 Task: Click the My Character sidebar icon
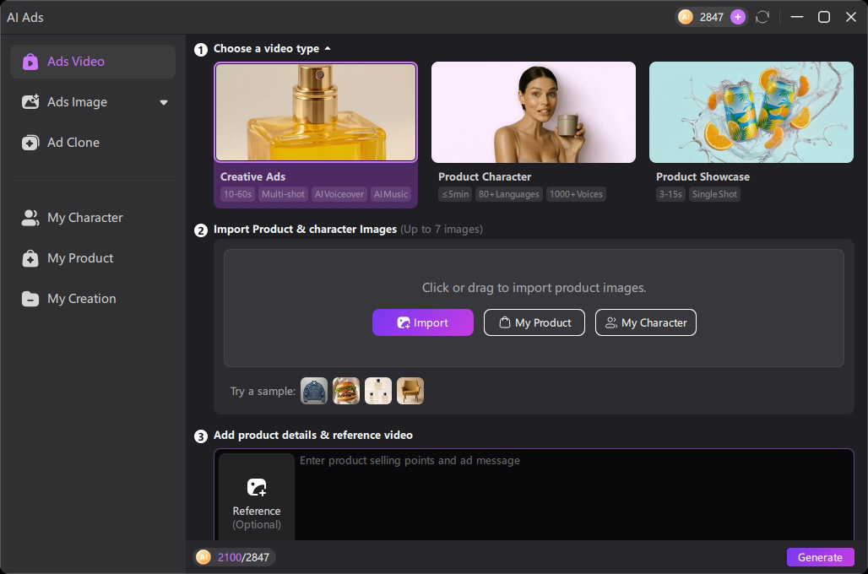tap(30, 218)
